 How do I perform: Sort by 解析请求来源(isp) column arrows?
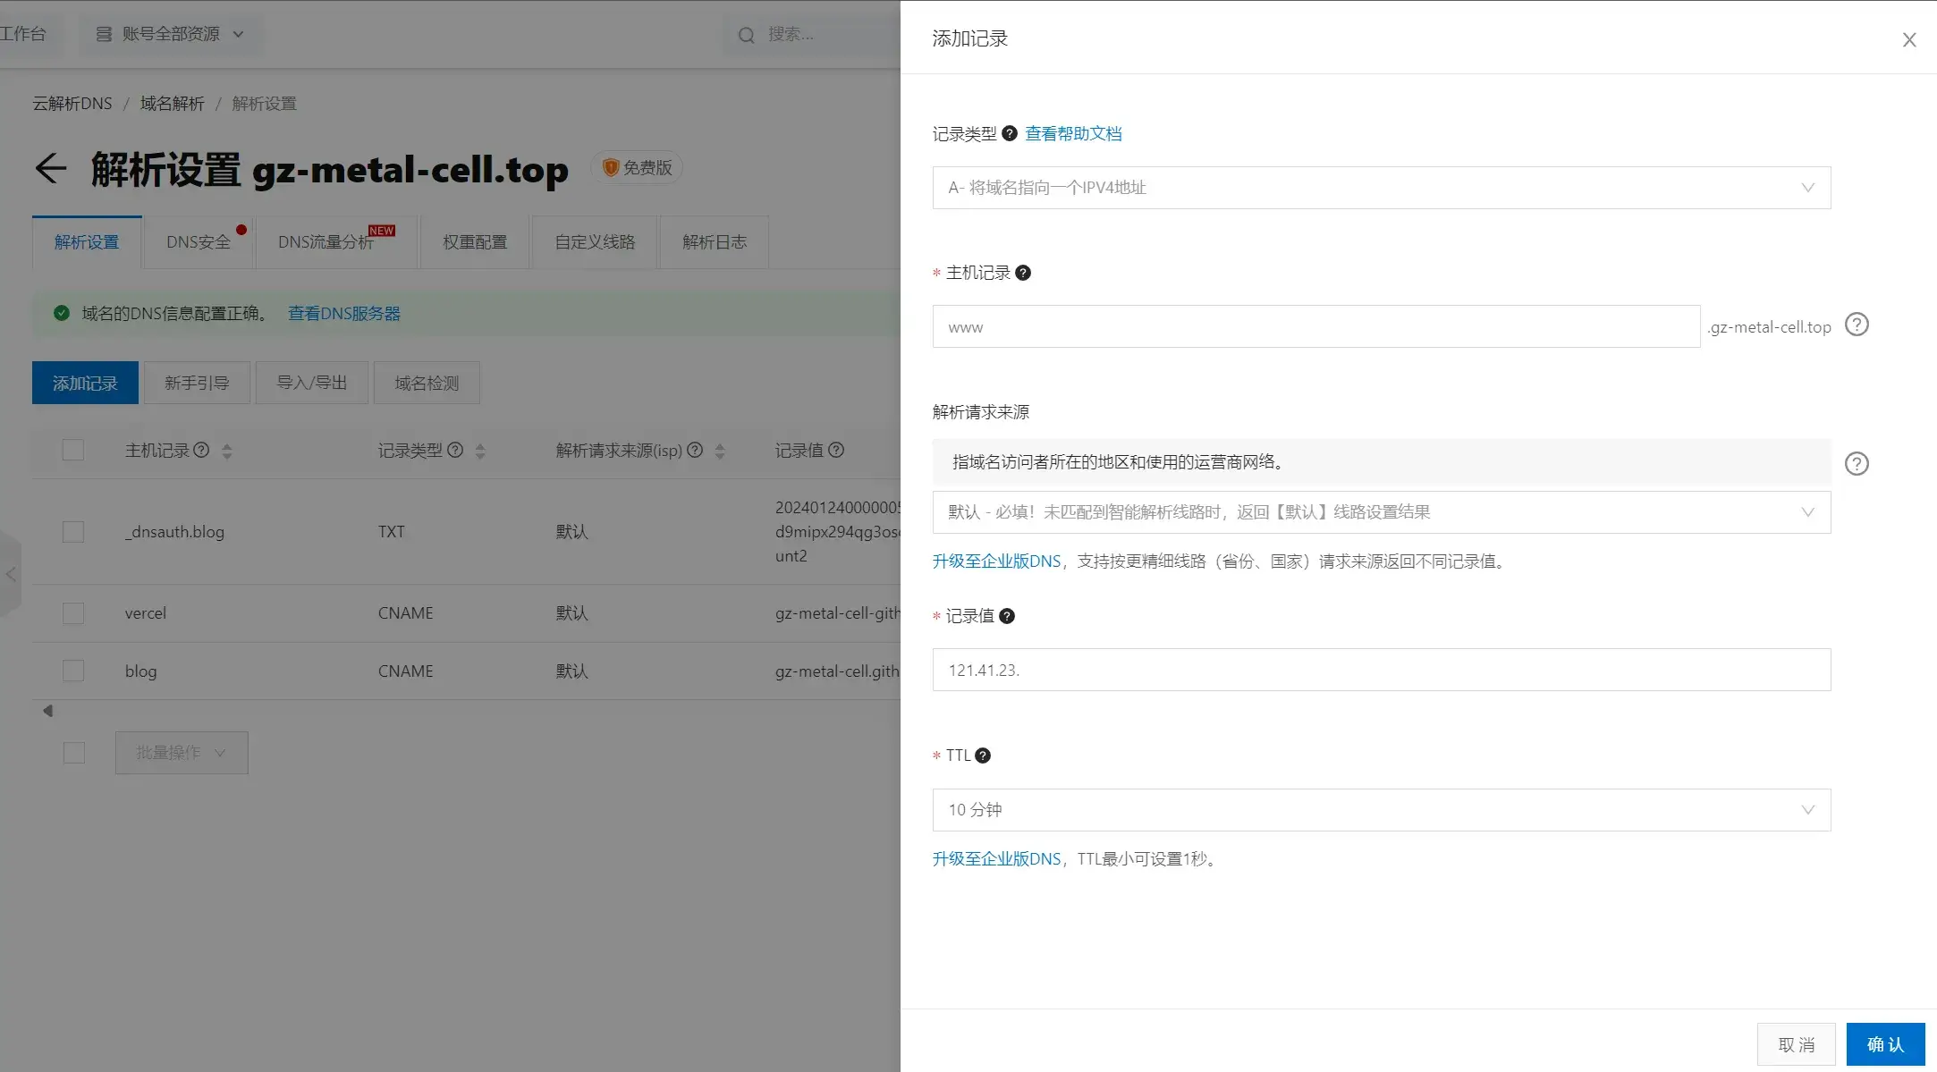720,451
